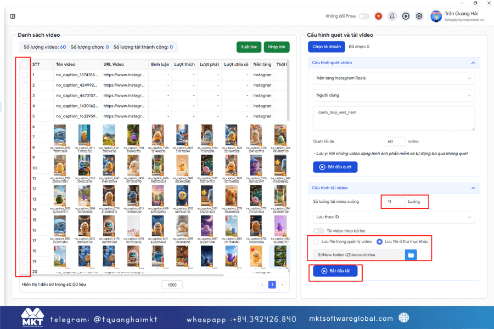Toggle the Không đổi Proxy switch

coord(364,16)
